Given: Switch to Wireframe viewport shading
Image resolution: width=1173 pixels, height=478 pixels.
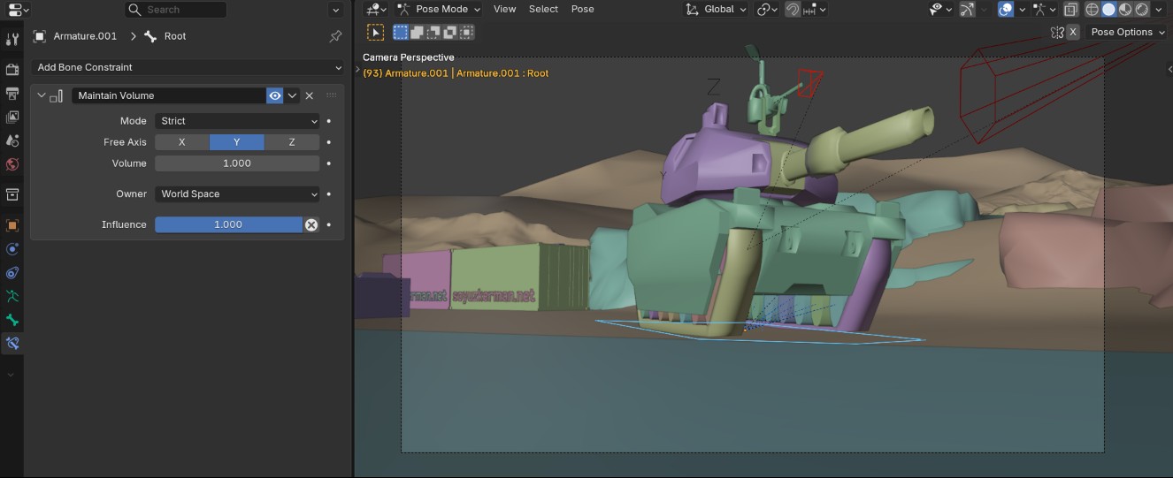Looking at the screenshot, I should 1092,9.
